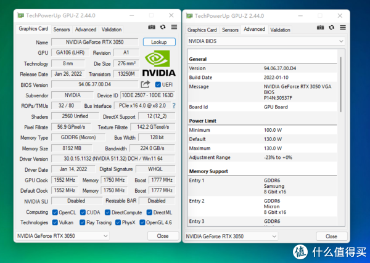The height and width of the screenshot is (263, 370).
Task: Click the Digital Signature field WHQL
Action: (x=155, y=169)
